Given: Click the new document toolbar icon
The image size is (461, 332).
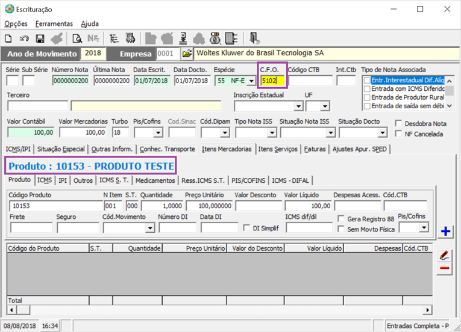Looking at the screenshot, I should [10, 38].
